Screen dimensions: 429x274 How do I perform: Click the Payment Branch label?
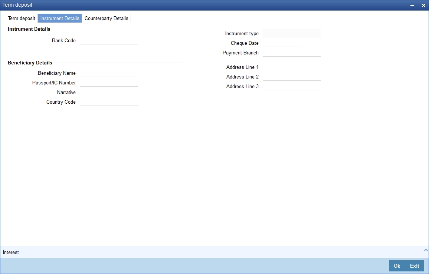240,53
